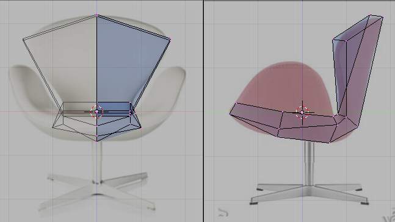Select the top-right backrest corner vertex, side view
Viewport: 395px width, 222px height.
(x=383, y=17)
